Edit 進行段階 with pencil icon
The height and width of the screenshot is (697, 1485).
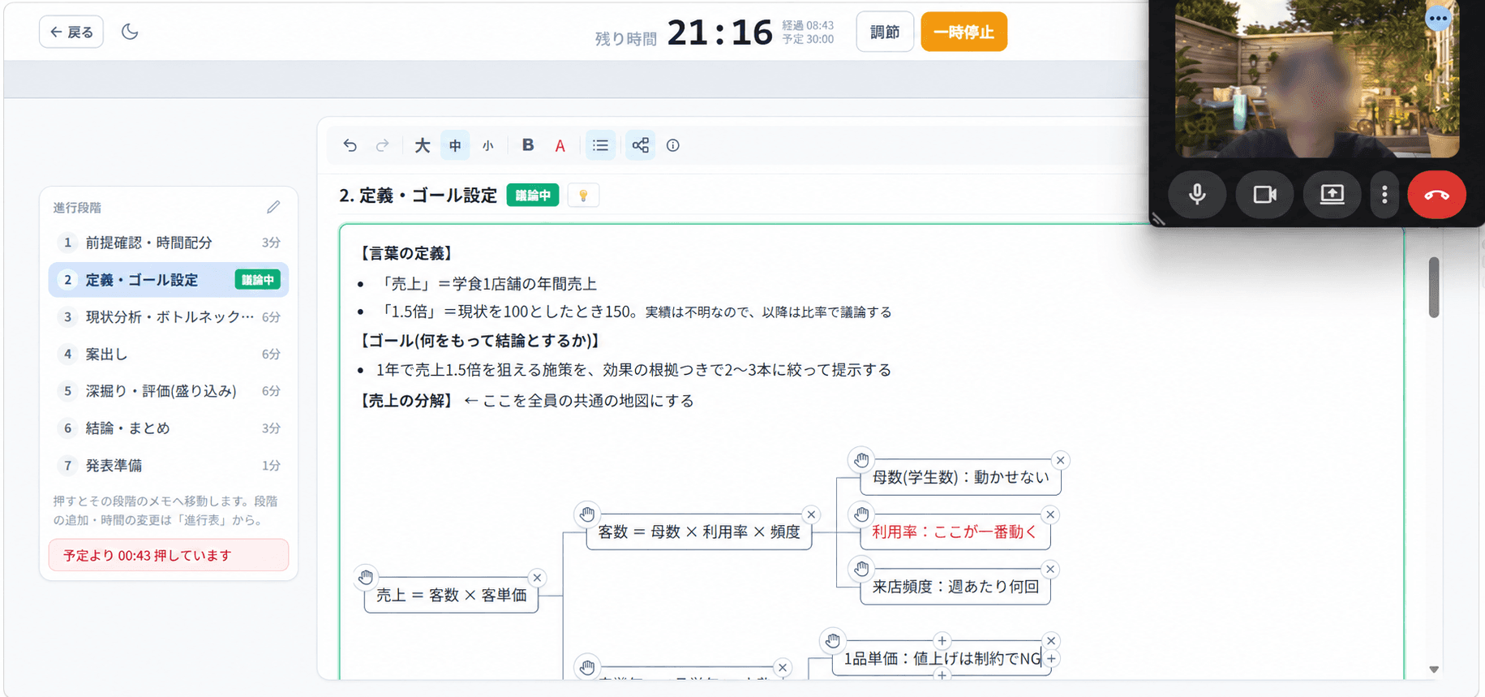273,208
